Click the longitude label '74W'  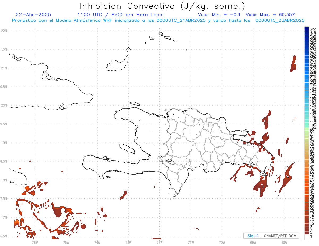coord(97,242)
